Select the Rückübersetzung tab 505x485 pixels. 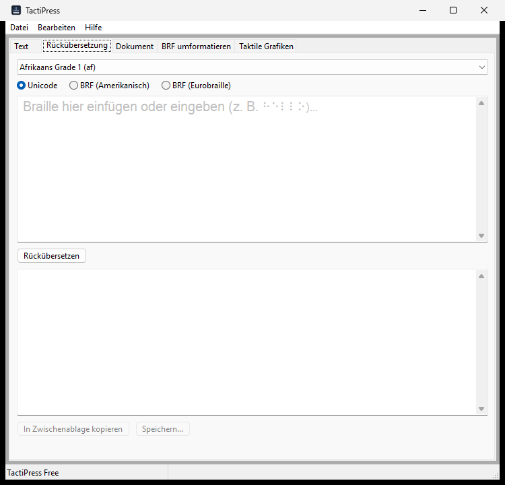pos(77,45)
